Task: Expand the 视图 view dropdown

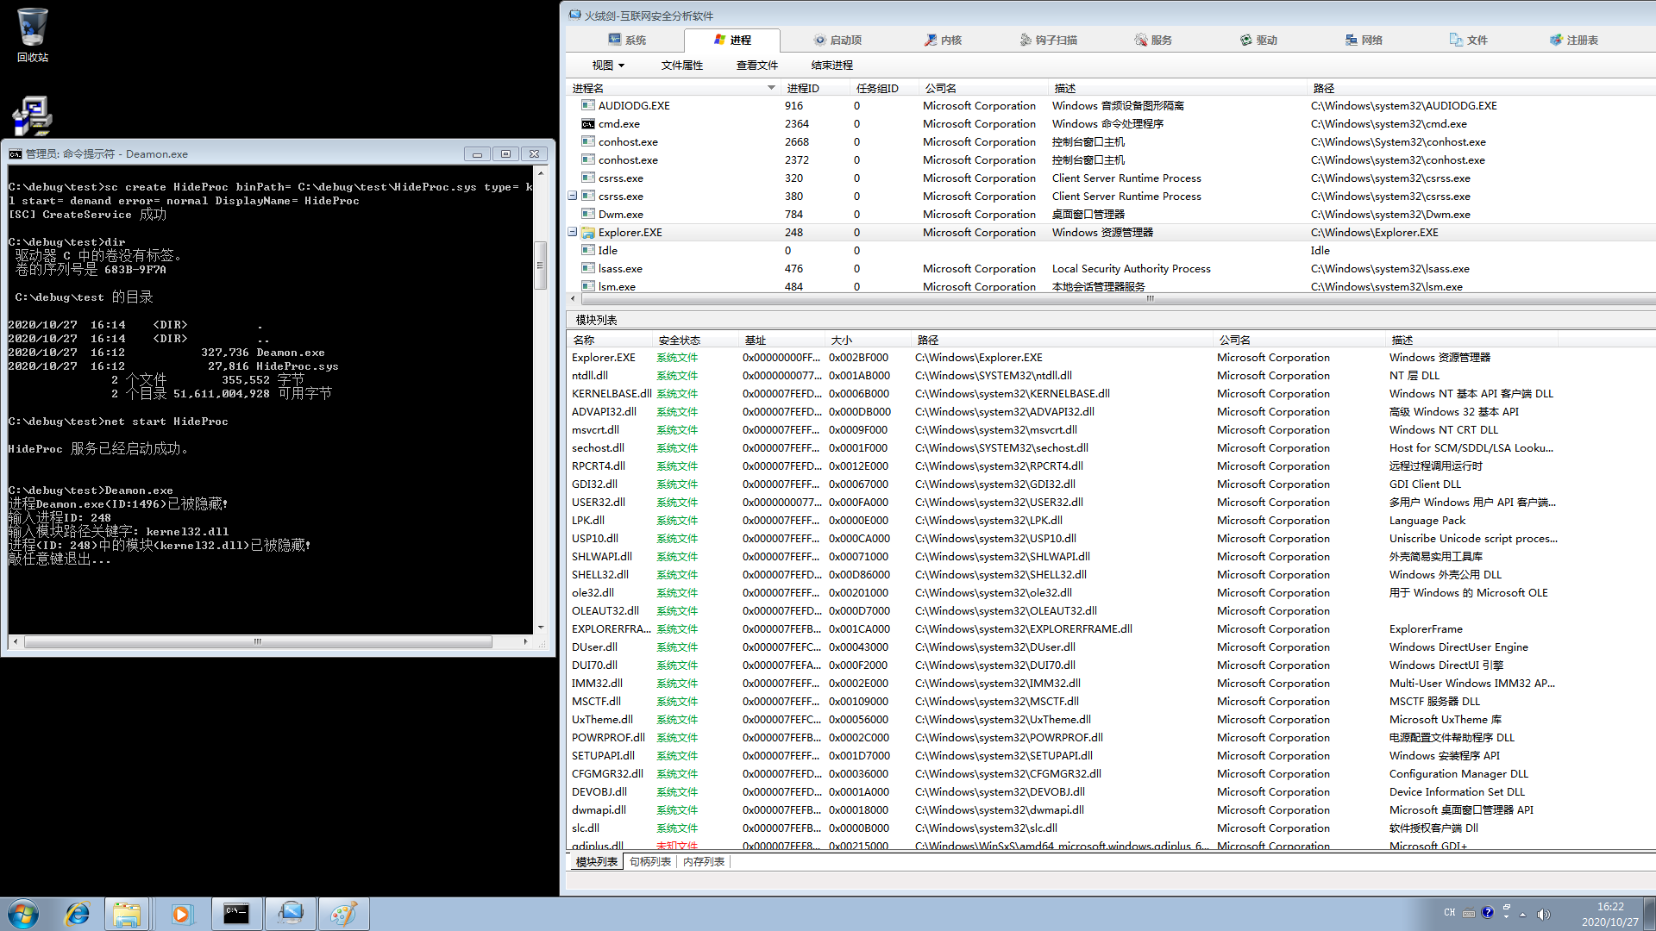Action: pos(608,65)
